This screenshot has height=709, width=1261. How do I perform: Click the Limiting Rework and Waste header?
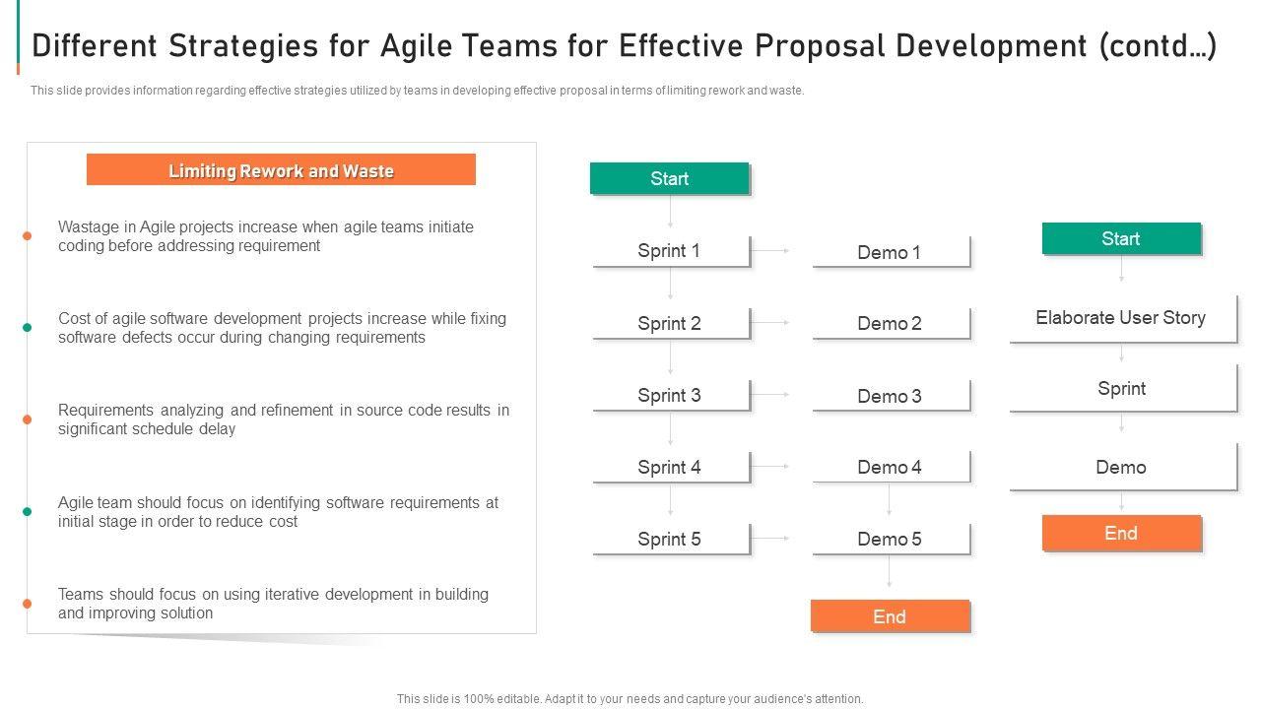281,170
